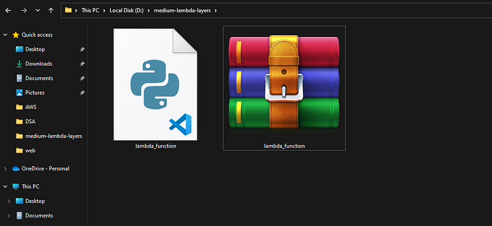Click pin icon next to Pictures

pos(82,93)
